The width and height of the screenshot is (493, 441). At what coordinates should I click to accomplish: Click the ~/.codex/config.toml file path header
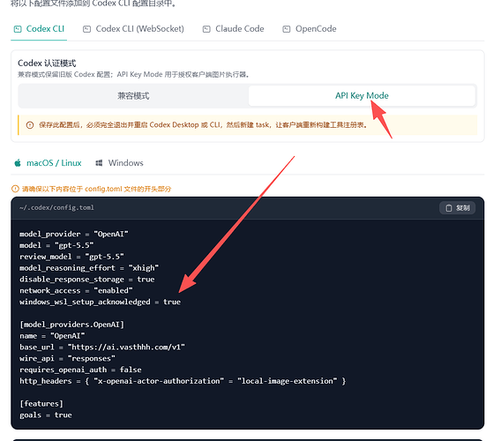56,207
